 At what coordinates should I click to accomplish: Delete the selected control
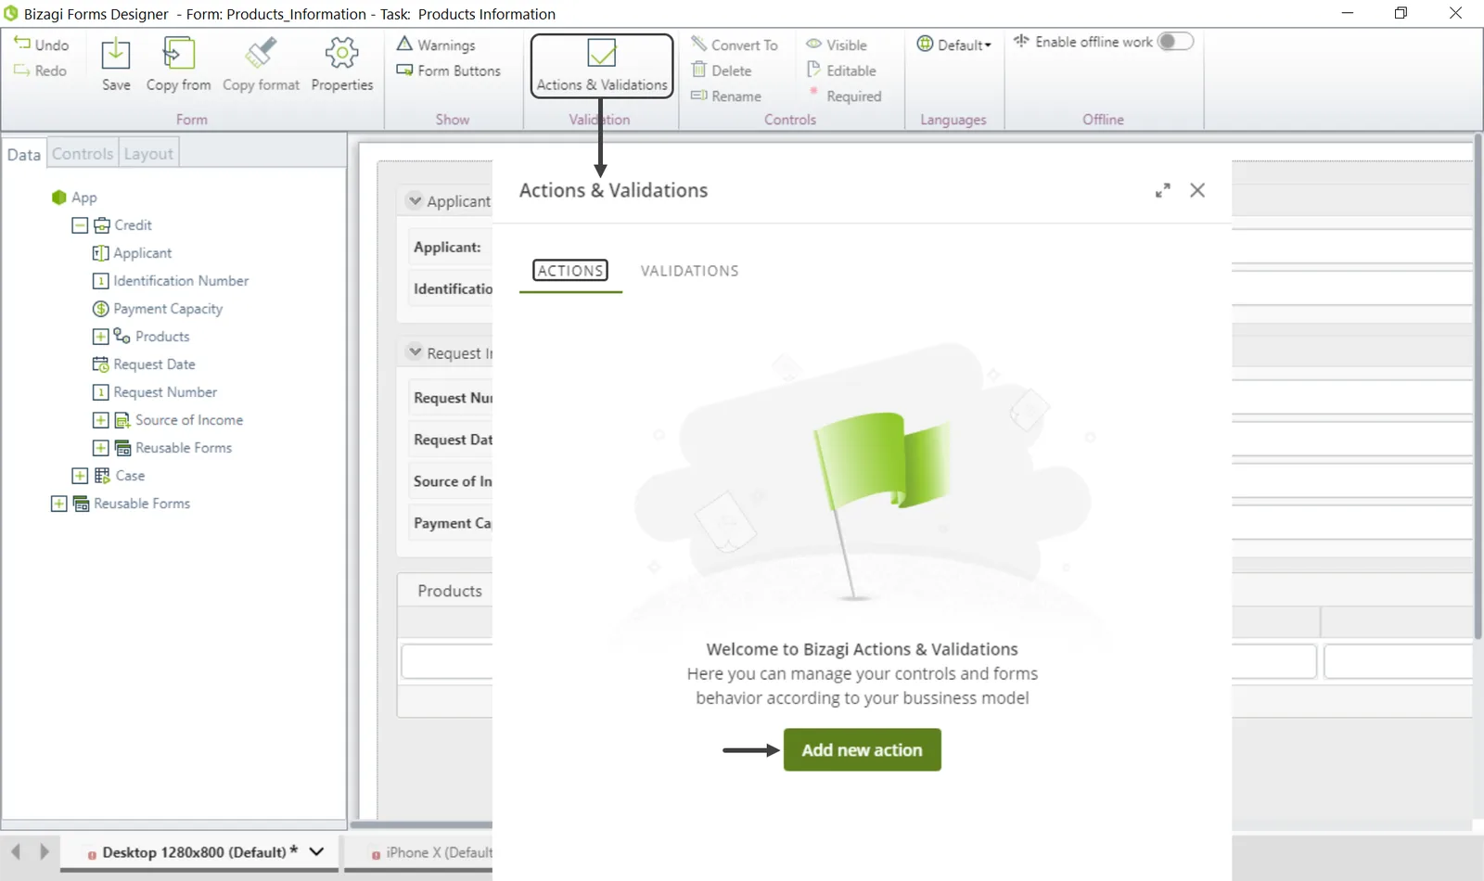(x=722, y=70)
